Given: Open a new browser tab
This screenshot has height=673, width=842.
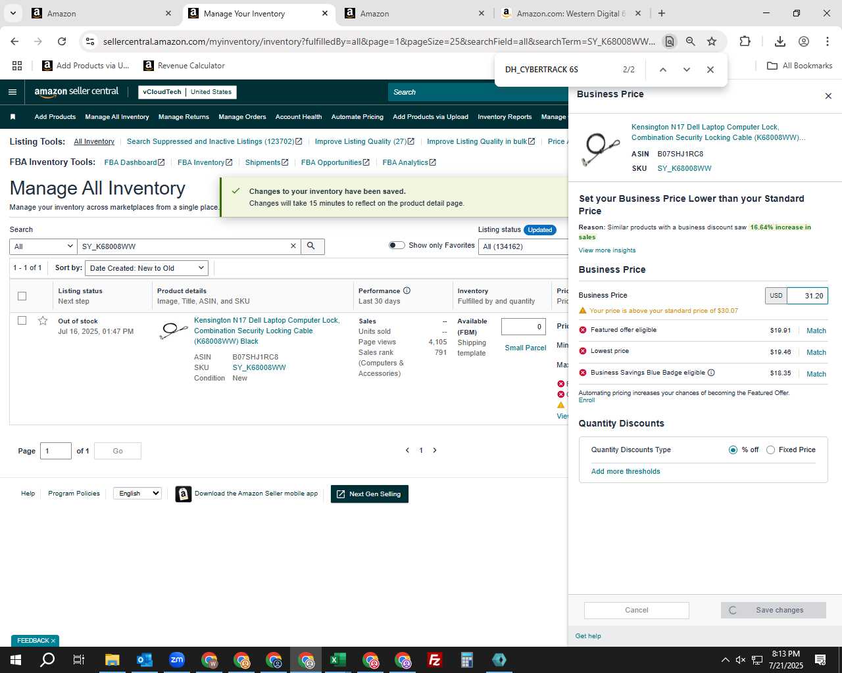Looking at the screenshot, I should (662, 13).
